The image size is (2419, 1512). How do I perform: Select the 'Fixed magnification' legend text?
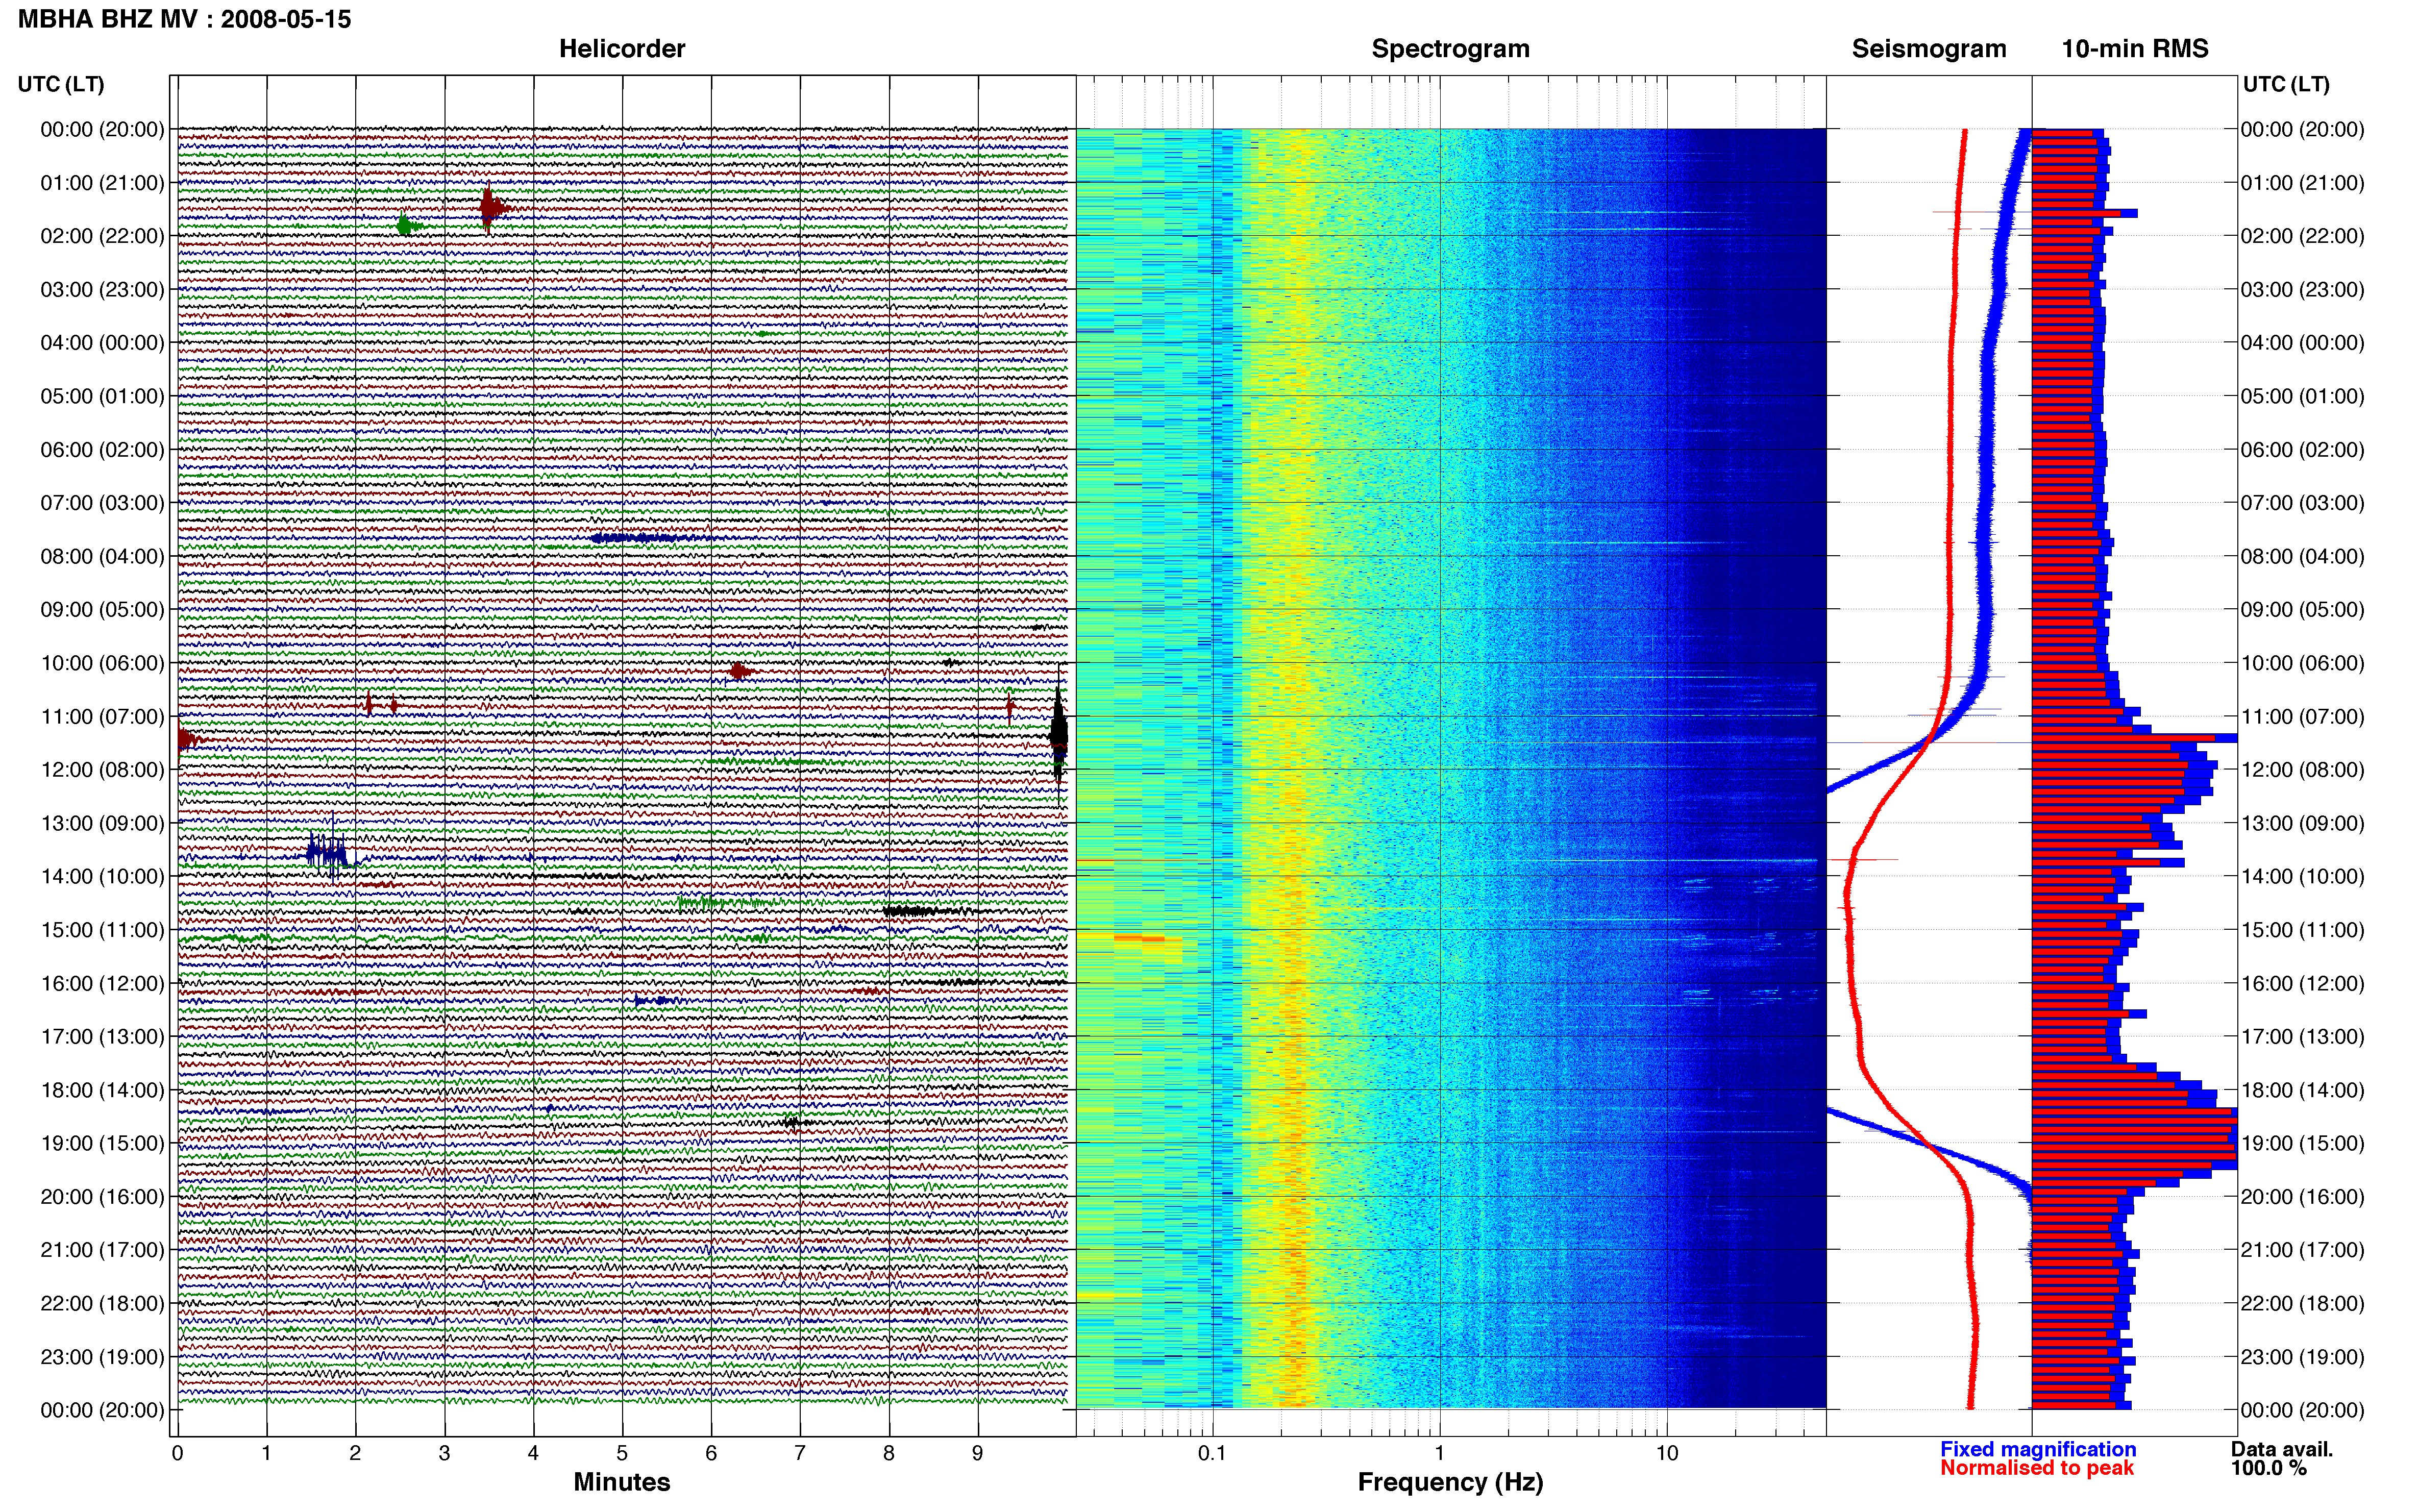pyautogui.click(x=2038, y=1449)
